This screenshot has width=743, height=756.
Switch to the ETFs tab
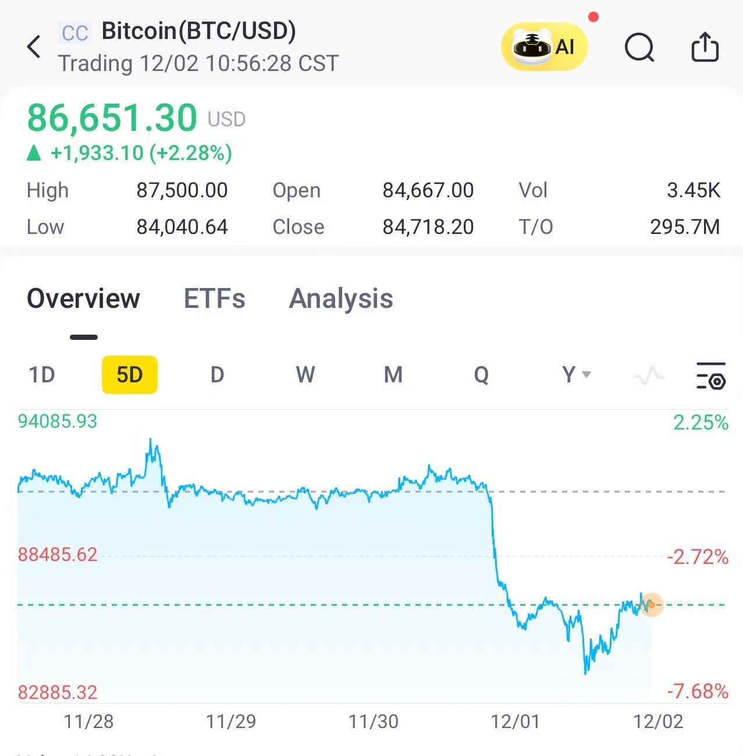[214, 299]
